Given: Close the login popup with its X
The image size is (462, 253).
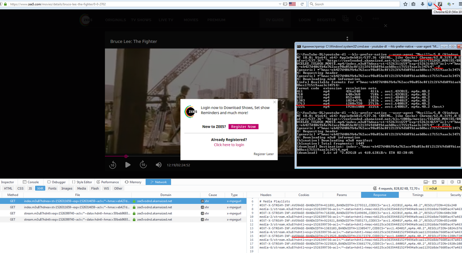Looking at the screenshot, I should 274,102.
